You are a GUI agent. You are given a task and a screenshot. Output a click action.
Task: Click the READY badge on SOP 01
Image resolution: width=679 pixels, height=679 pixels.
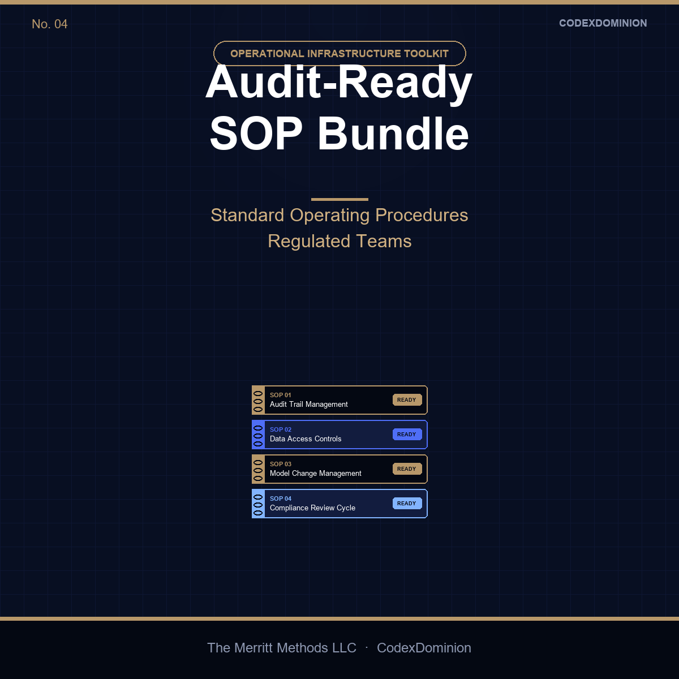pyautogui.click(x=407, y=400)
